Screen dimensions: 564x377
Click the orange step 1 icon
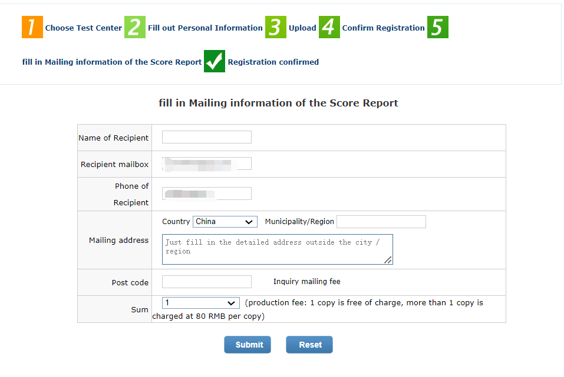tap(32, 28)
